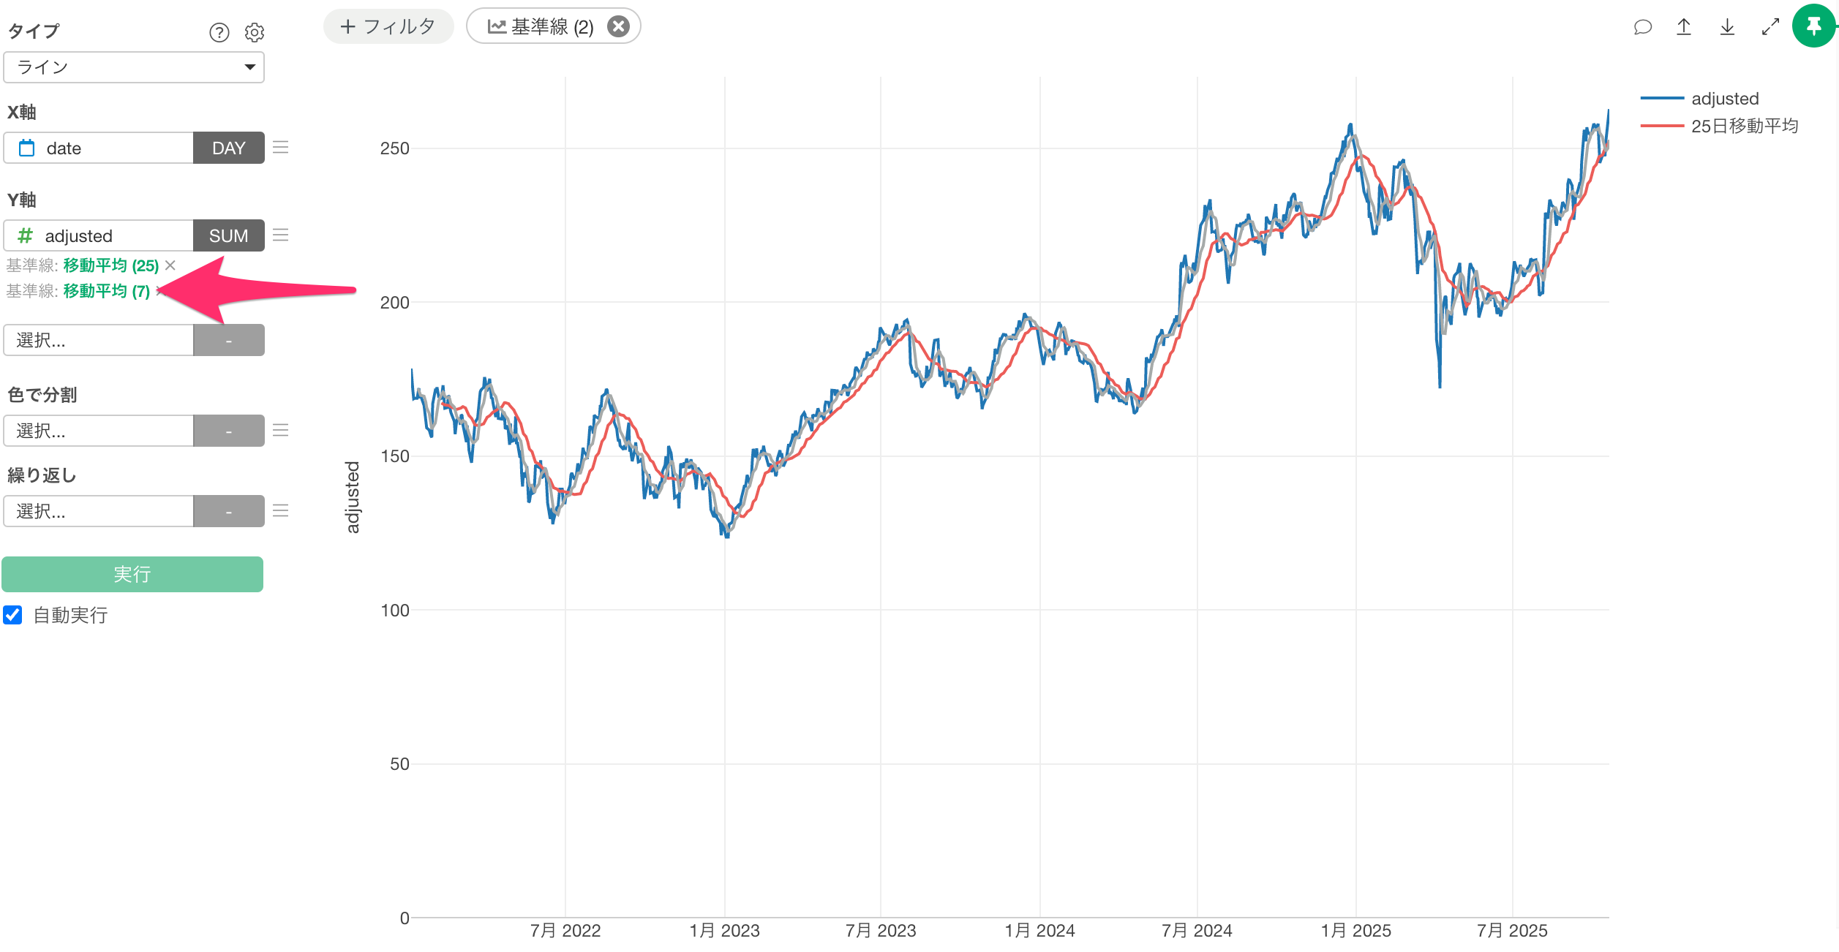1839x952 pixels.
Task: Remove the 基準線 (2) chip
Action: coord(619,26)
